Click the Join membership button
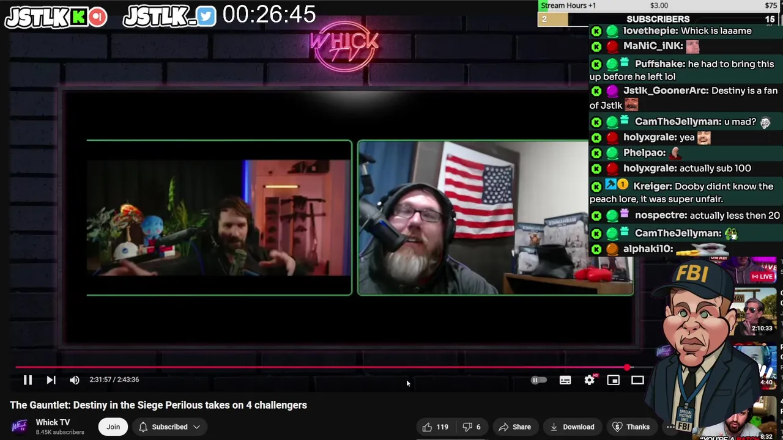 (113, 427)
